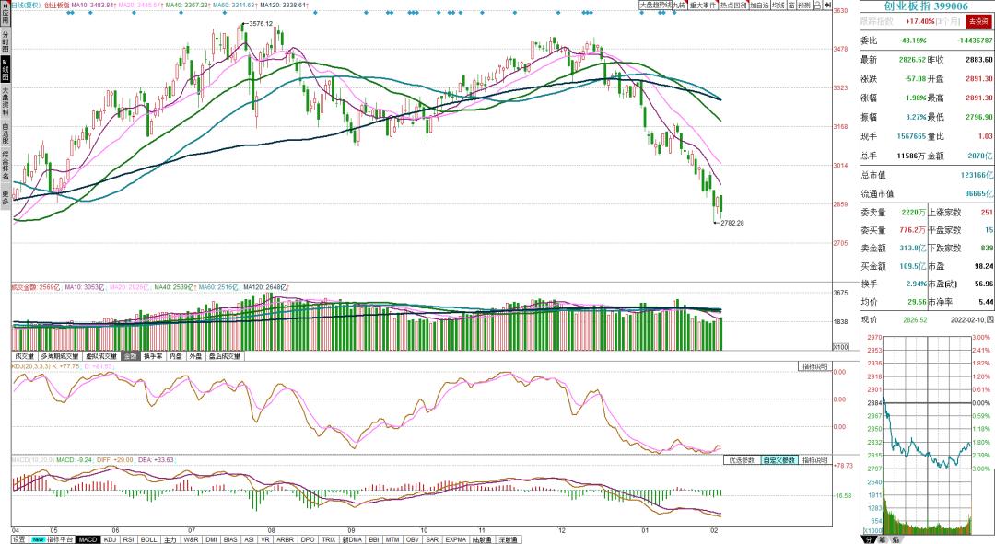Select the 新DMA indicator tab

point(352,539)
